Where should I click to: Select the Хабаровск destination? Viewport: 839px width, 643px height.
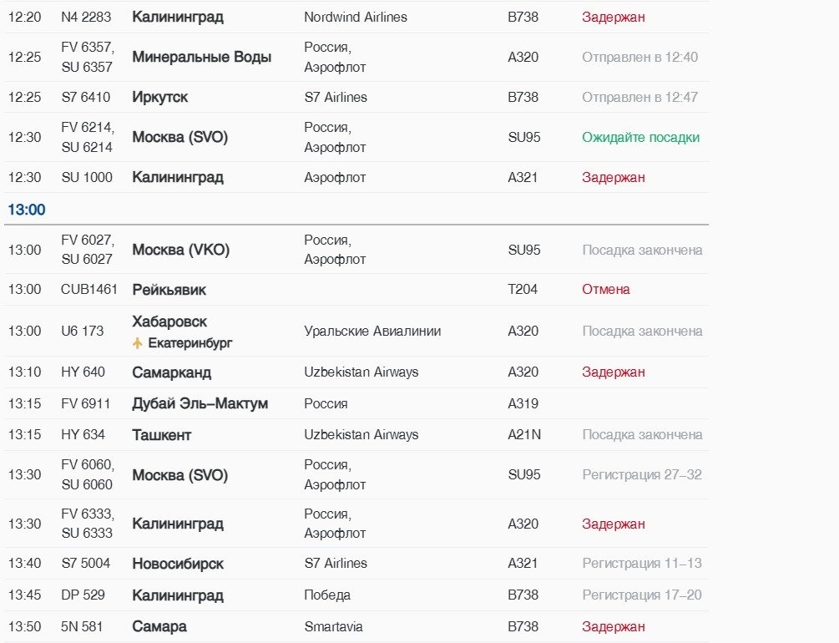pos(169,321)
